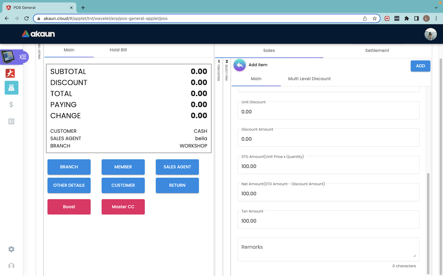Switch to the Hold Bill tab
Screen dimensions: 443x276
(118, 50)
